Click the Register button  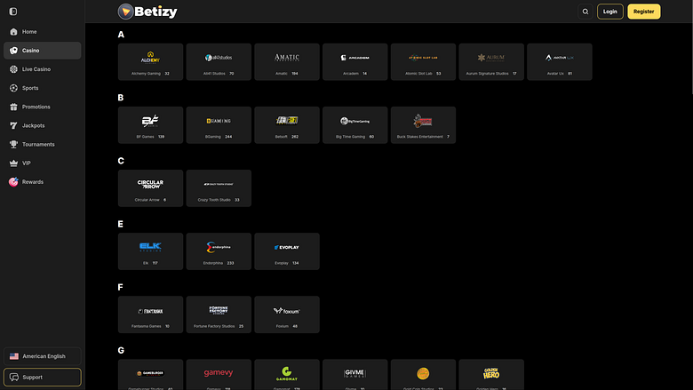tap(644, 12)
